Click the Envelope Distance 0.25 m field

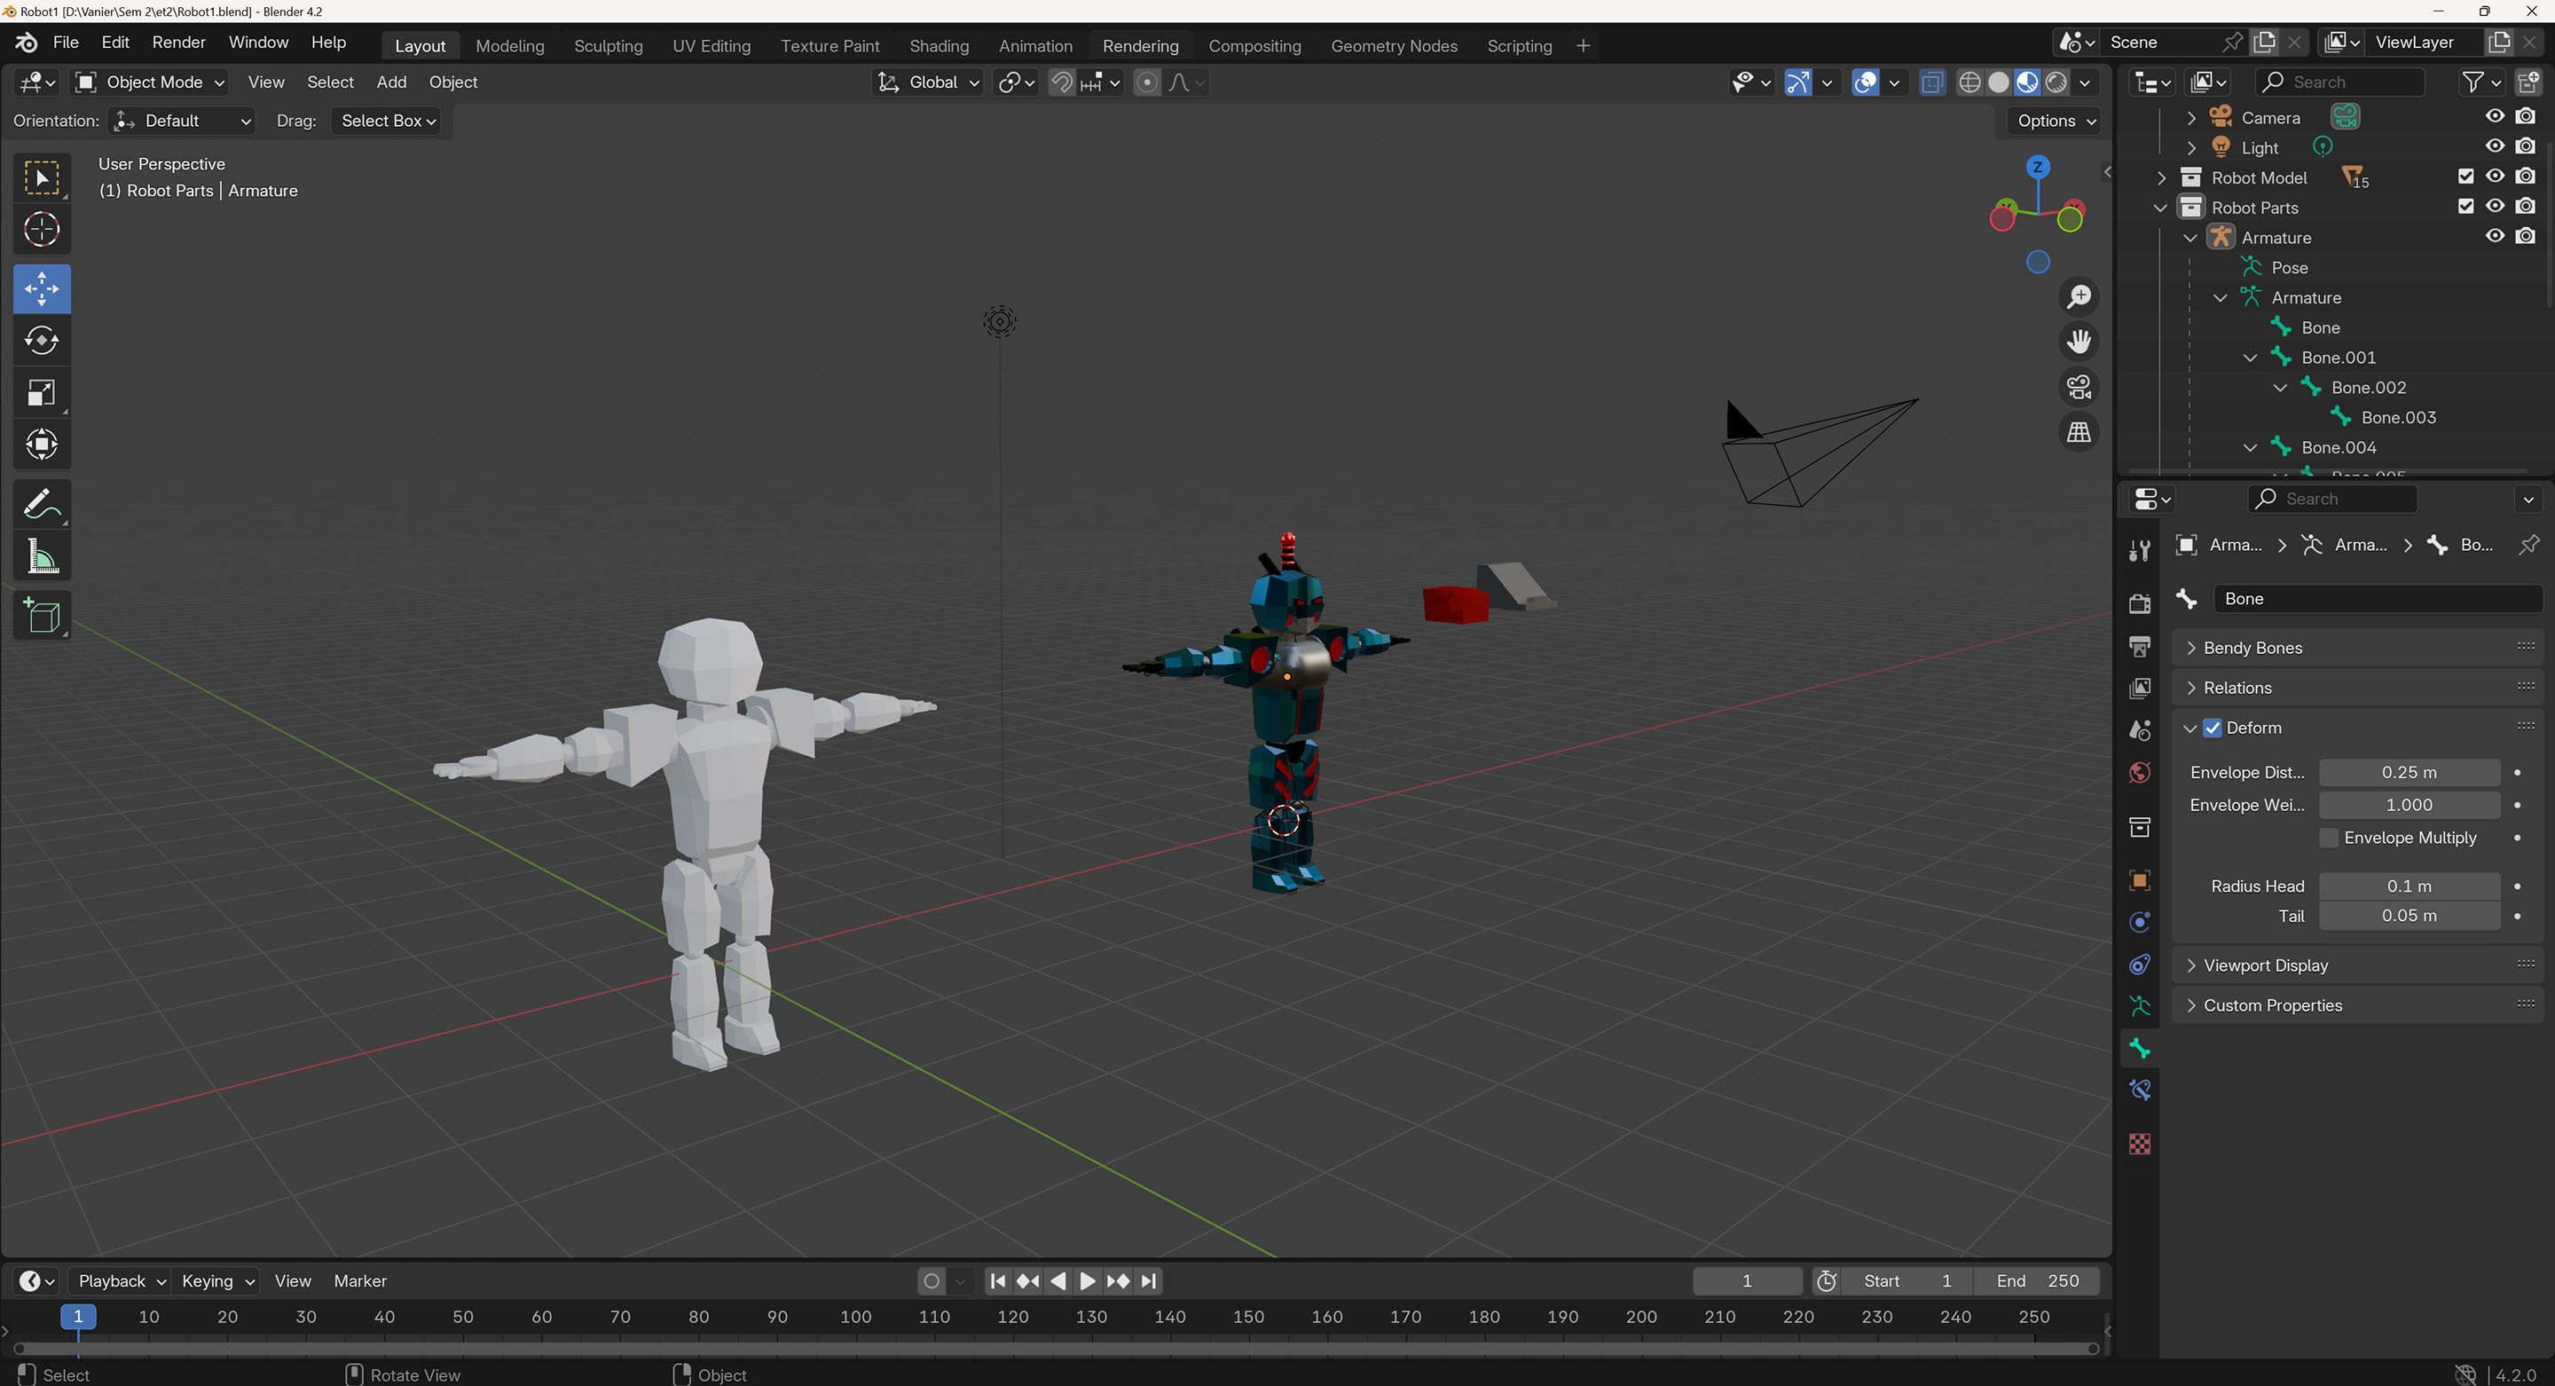[x=2410, y=773]
